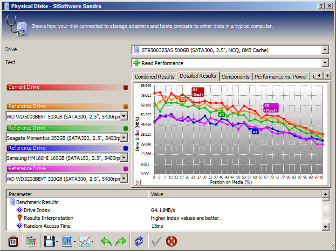This screenshot has height=251, width=336.
Task: Go back with the green left arrow
Action: pyautogui.click(x=106, y=242)
